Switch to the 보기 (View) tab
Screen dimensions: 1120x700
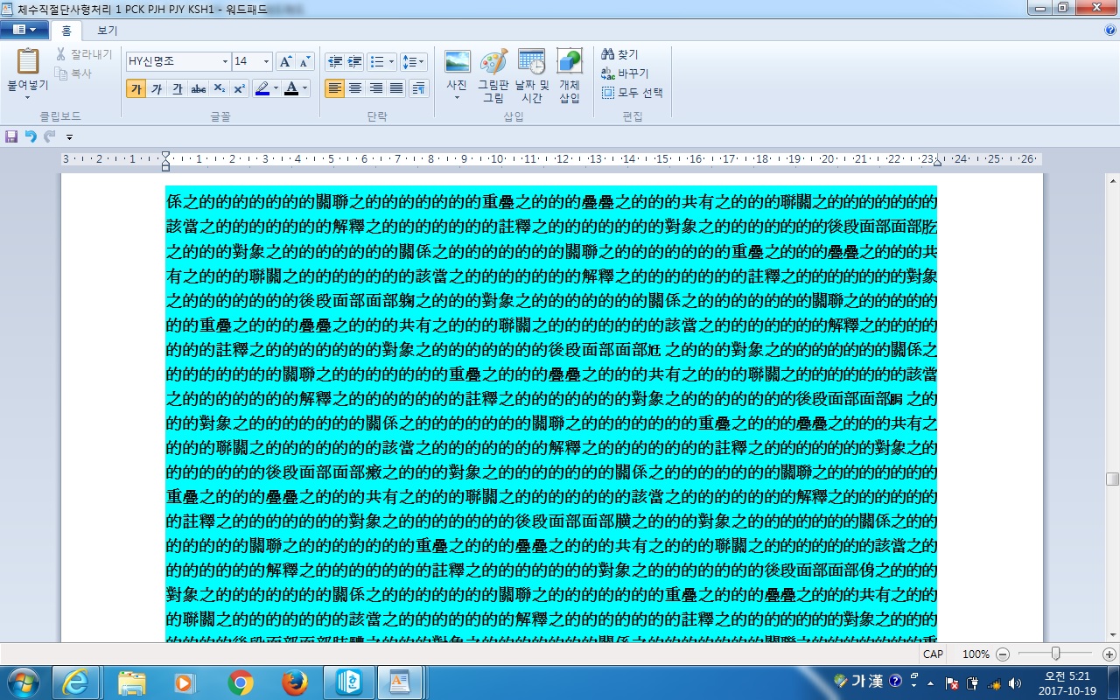click(x=107, y=31)
